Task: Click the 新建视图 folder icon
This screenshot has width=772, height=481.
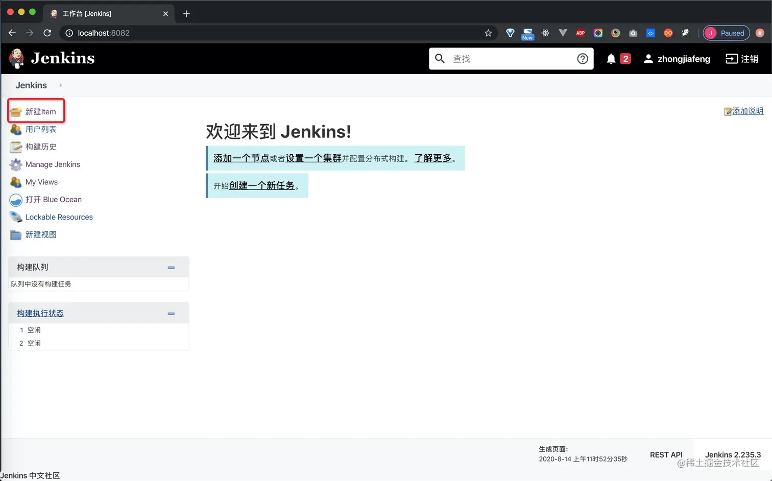Action: coord(16,235)
